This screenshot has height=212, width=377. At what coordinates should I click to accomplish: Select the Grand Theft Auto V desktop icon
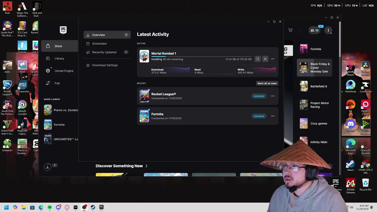click(x=7, y=127)
